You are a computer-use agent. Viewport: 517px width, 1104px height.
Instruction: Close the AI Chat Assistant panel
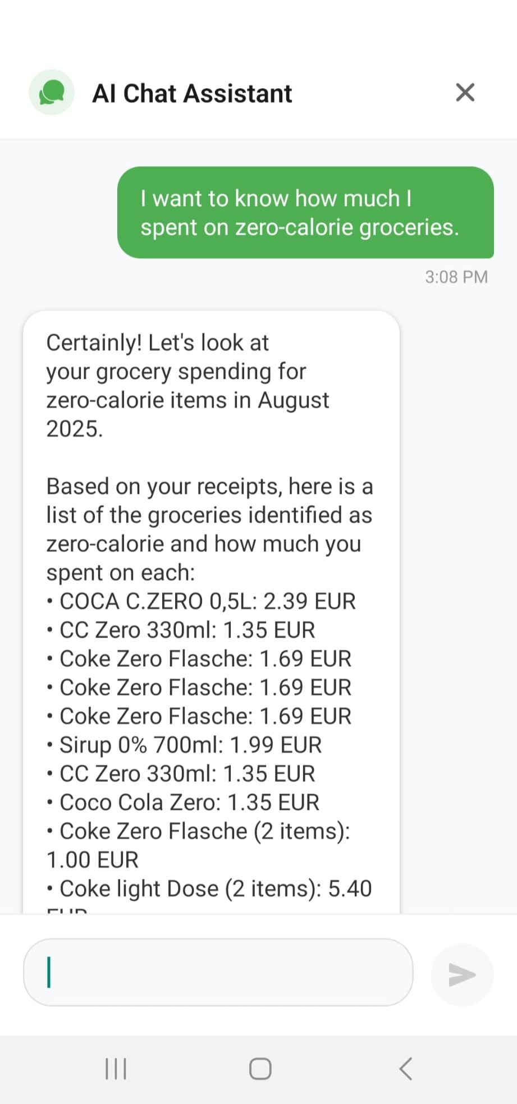pyautogui.click(x=465, y=93)
